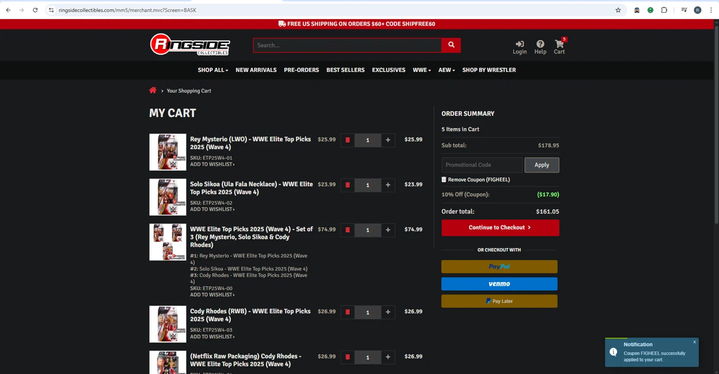Focus the Promotional Code field

482,165
